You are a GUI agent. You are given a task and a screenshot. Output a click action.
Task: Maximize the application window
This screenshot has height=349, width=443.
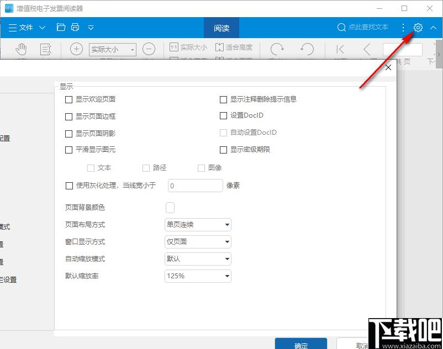(x=404, y=8)
